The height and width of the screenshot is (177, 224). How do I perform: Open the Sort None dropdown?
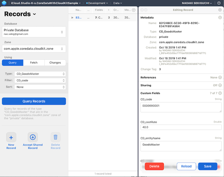[x=40, y=87]
